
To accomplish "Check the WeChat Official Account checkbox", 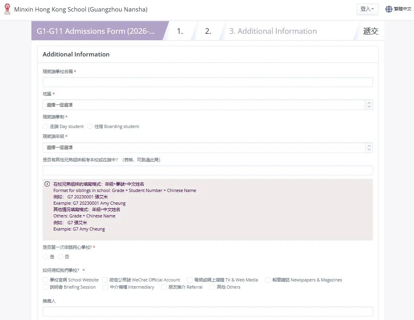I will pos(105,280).
